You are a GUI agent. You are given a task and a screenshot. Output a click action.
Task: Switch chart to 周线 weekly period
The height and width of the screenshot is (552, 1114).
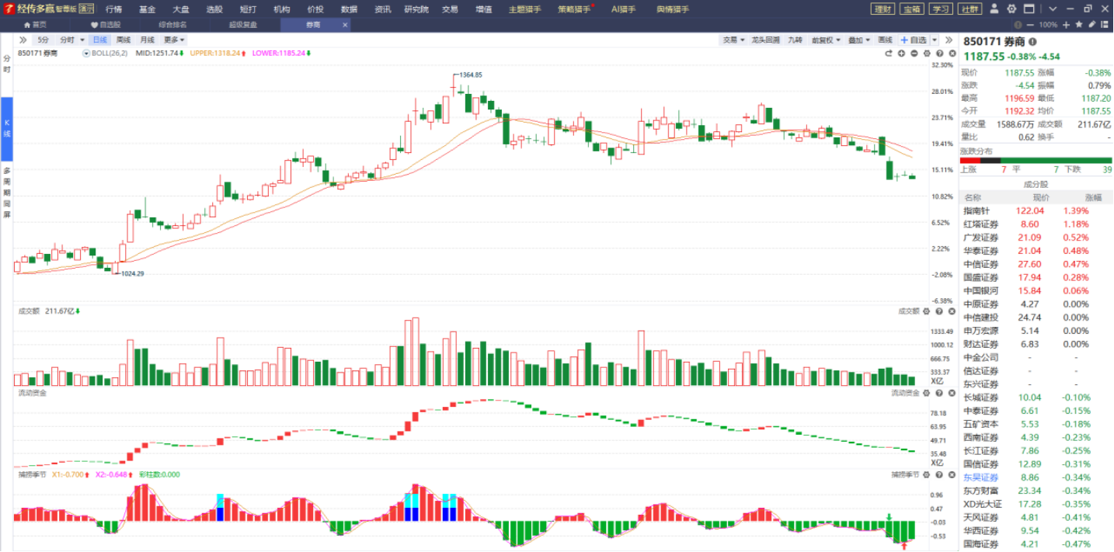point(124,40)
